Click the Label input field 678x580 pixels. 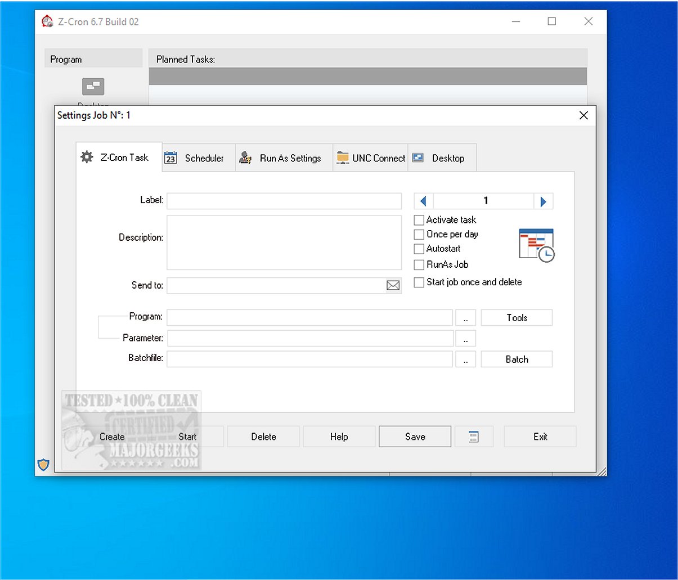click(x=284, y=201)
